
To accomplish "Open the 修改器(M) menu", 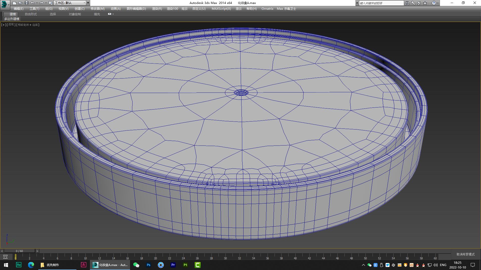I will click(97, 8).
